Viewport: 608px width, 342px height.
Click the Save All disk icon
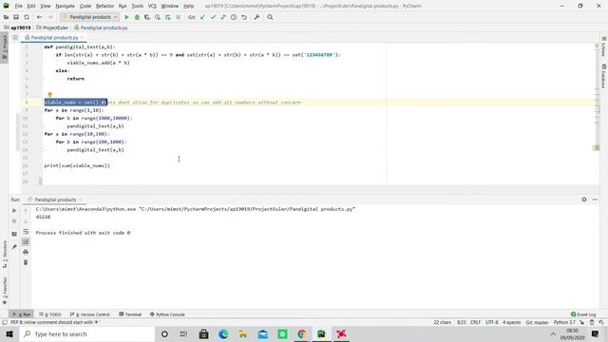point(16,17)
